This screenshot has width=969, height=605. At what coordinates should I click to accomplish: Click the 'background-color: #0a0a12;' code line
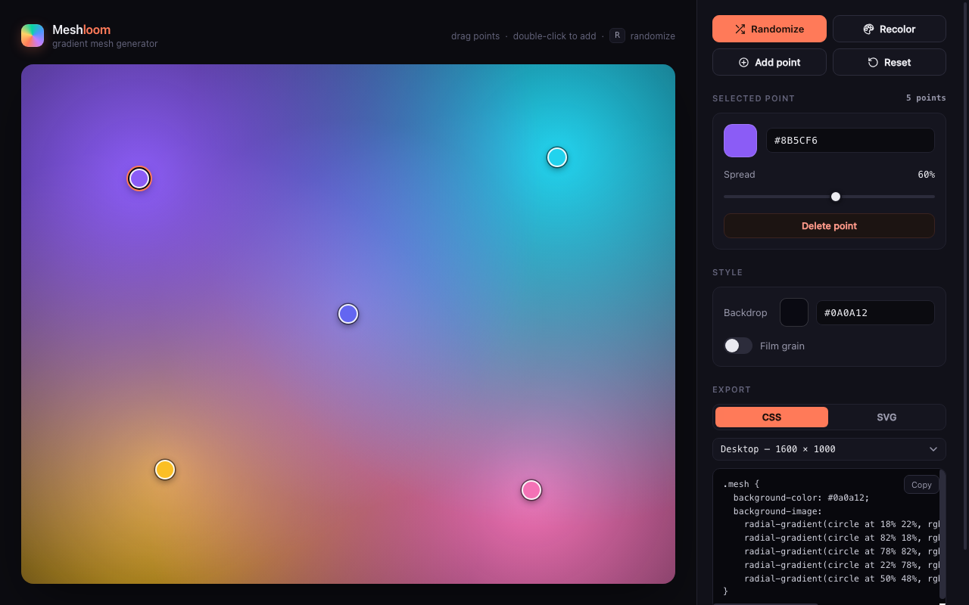click(801, 498)
